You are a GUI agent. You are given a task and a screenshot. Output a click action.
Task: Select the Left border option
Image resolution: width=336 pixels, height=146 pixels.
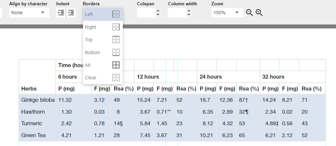[103, 14]
